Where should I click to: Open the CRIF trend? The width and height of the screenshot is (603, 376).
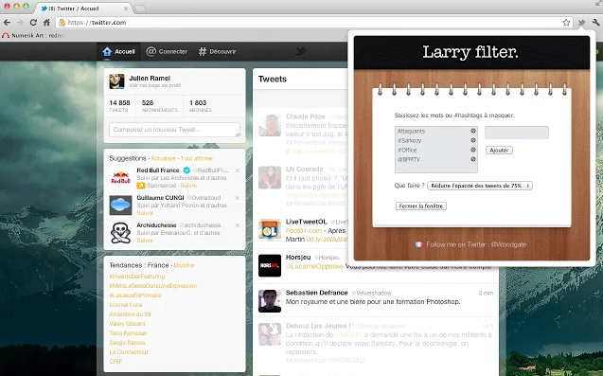[115, 362]
